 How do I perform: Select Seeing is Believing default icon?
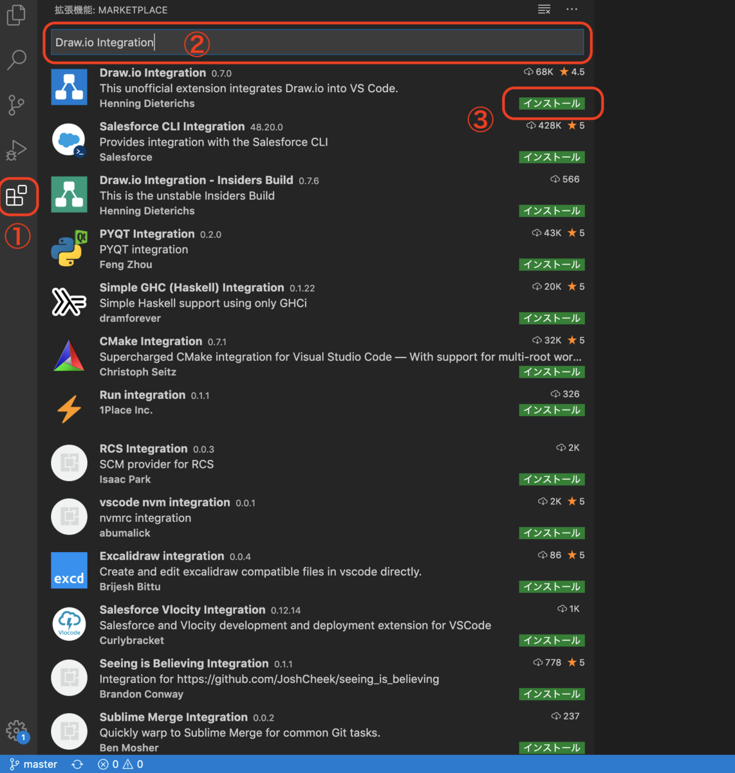tap(69, 677)
